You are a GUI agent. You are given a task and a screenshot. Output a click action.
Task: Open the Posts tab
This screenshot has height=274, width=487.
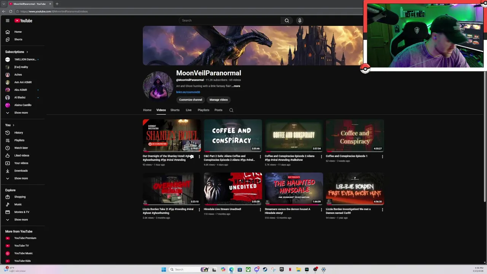click(x=218, y=110)
